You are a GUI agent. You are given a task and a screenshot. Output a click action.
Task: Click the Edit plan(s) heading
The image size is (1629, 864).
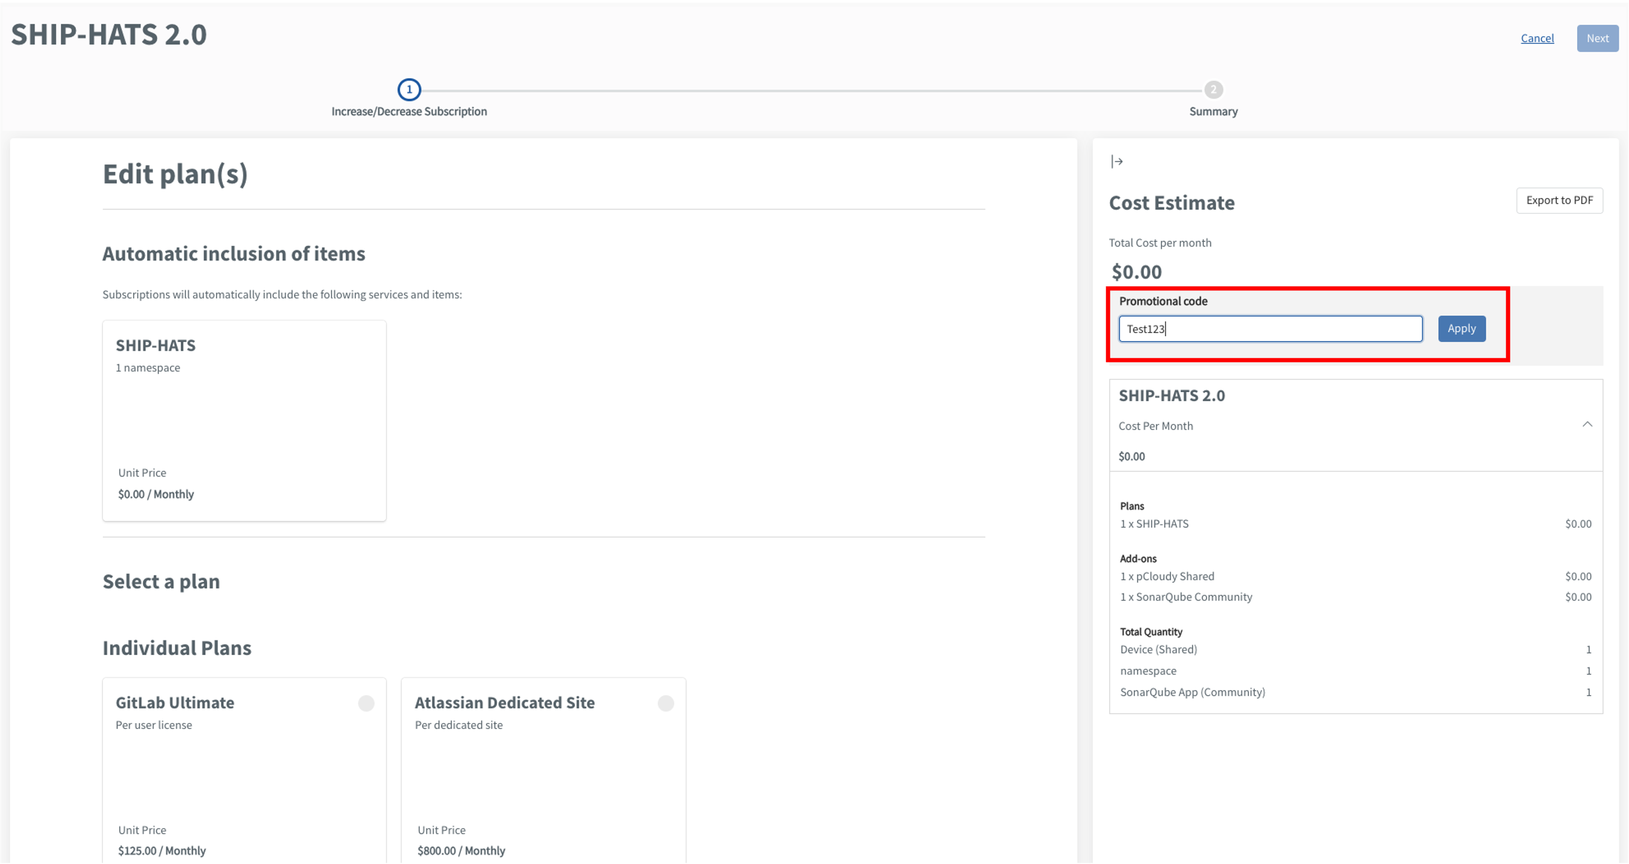tap(175, 175)
